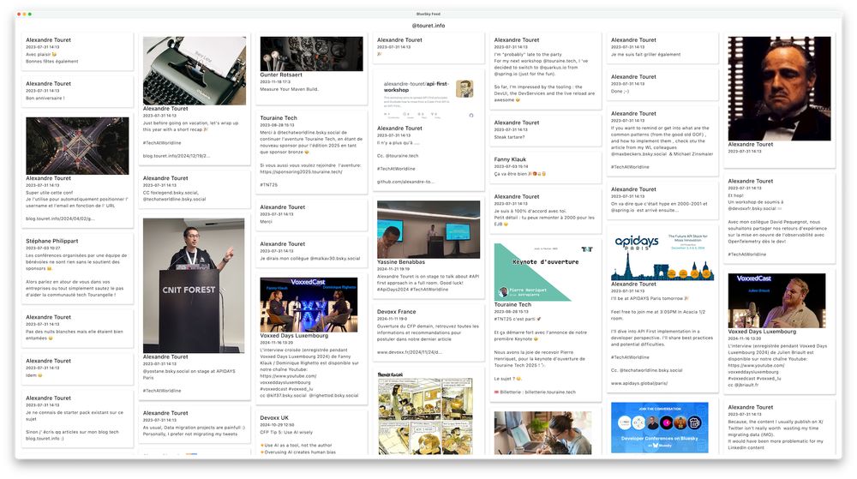The width and height of the screenshot is (857, 479).
Task: Click the 'Data migration projects are painful' post
Action: [x=194, y=431]
